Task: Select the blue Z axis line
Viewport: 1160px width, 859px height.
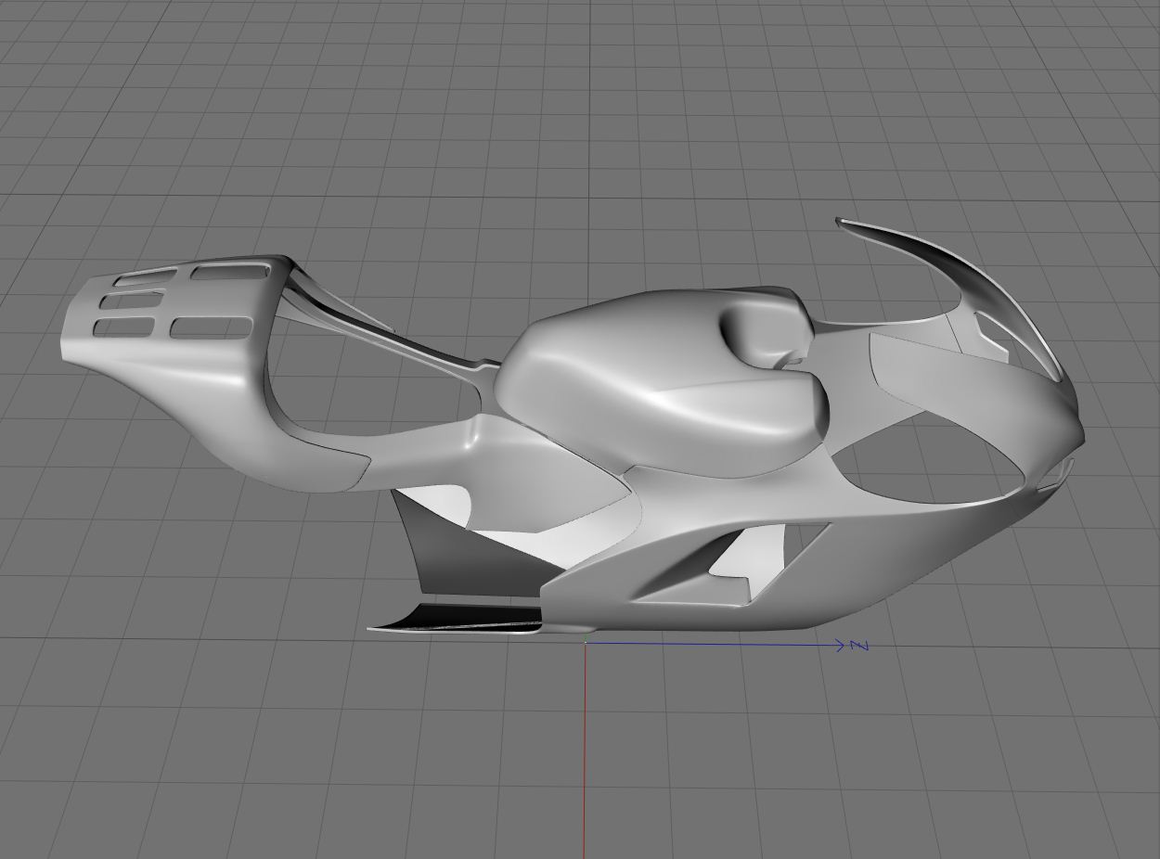Action: [715, 644]
